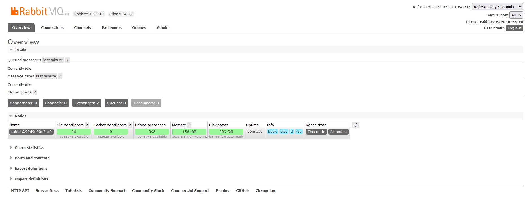Open the Global counts help question mark
Viewport: 532px width, 198px height.
click(x=35, y=92)
